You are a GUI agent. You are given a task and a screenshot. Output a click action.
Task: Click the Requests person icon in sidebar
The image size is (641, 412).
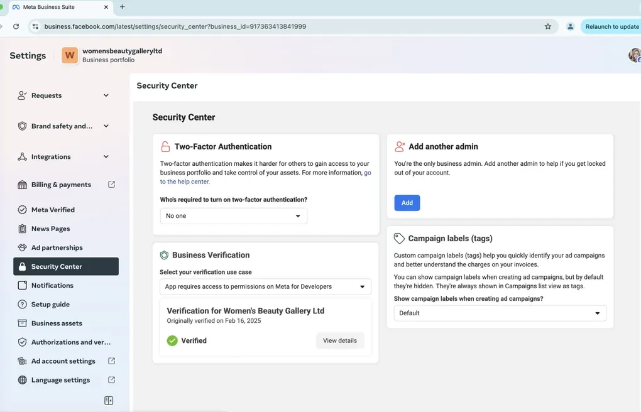pyautogui.click(x=22, y=95)
